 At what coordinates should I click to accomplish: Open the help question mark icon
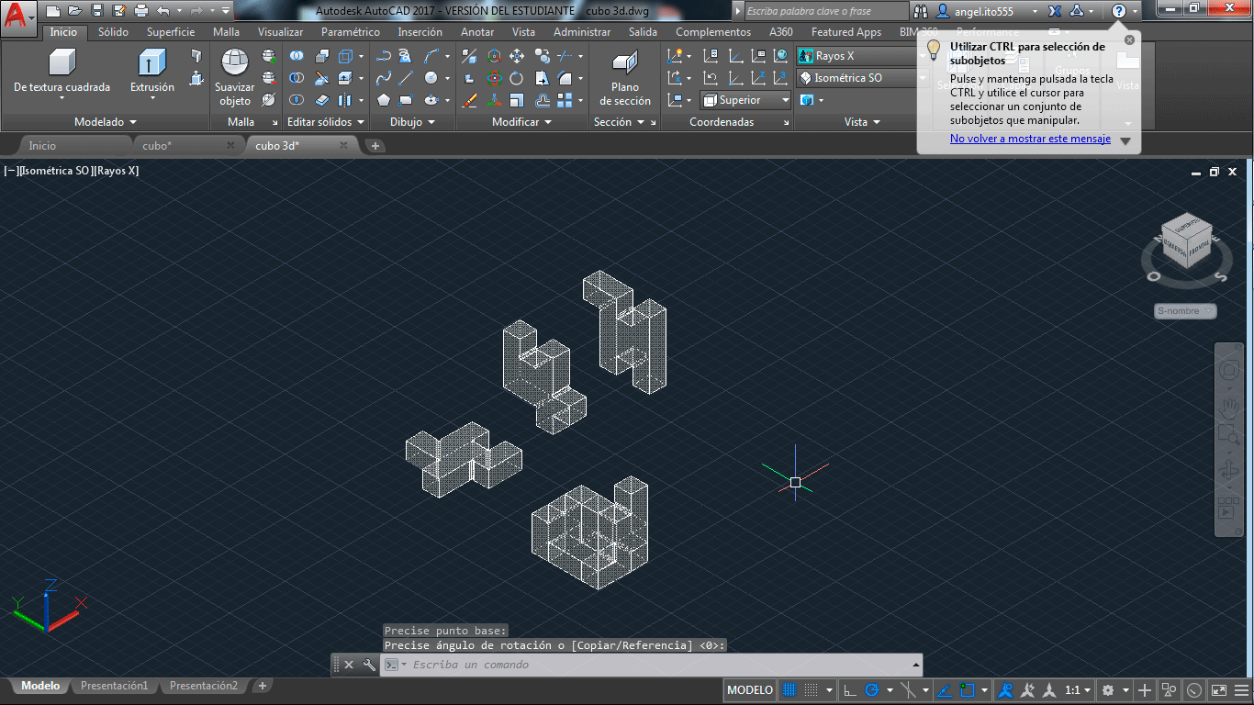1118,11
